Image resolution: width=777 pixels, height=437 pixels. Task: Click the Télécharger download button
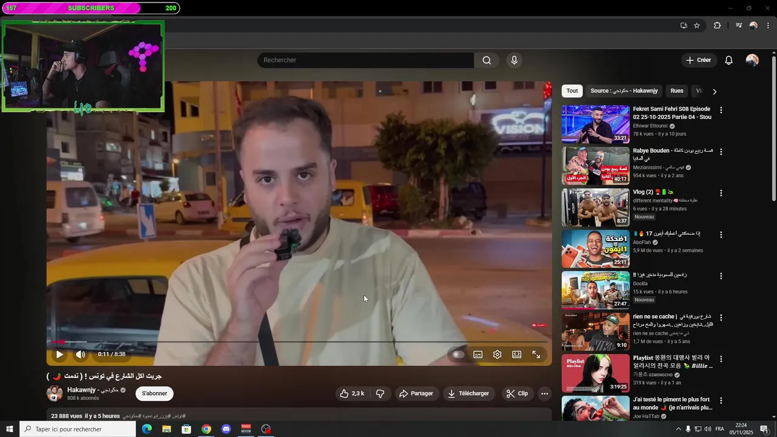coord(468,393)
